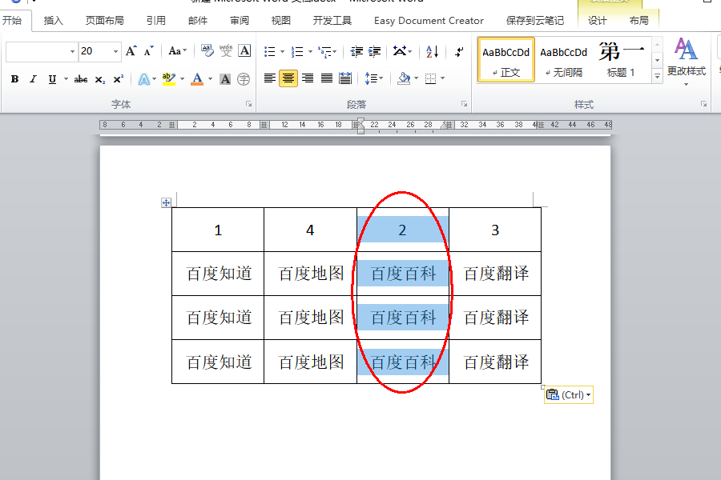The width and height of the screenshot is (721, 480).
Task: Toggle Show/Hide paragraph marks
Action: click(459, 51)
